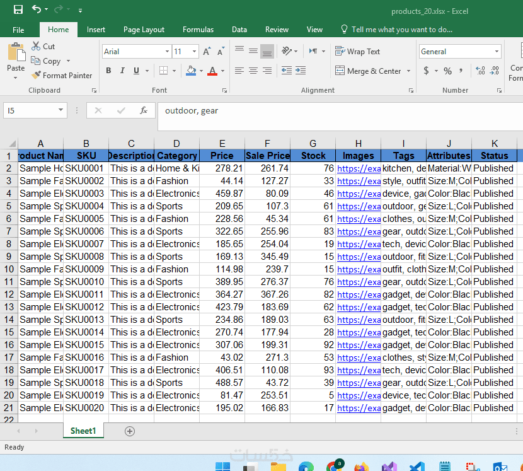
Task: Open the Fill Color dropdown arrow
Action: (x=201, y=71)
